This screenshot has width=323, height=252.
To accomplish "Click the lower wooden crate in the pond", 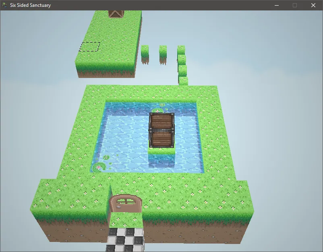I will click(161, 139).
